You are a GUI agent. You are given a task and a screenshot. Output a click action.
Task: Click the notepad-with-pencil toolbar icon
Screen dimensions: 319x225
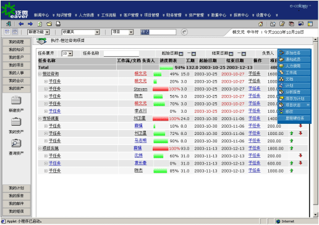click(x=282, y=24)
